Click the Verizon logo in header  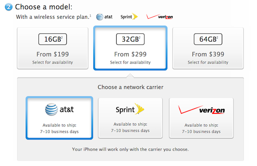pyautogui.click(x=159, y=17)
